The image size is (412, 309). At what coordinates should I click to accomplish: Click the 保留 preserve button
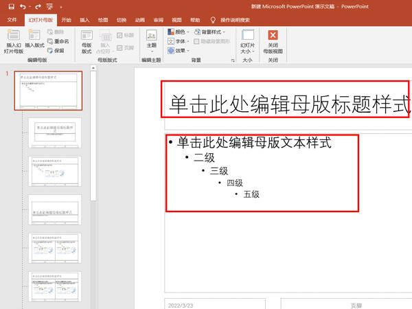pos(56,51)
